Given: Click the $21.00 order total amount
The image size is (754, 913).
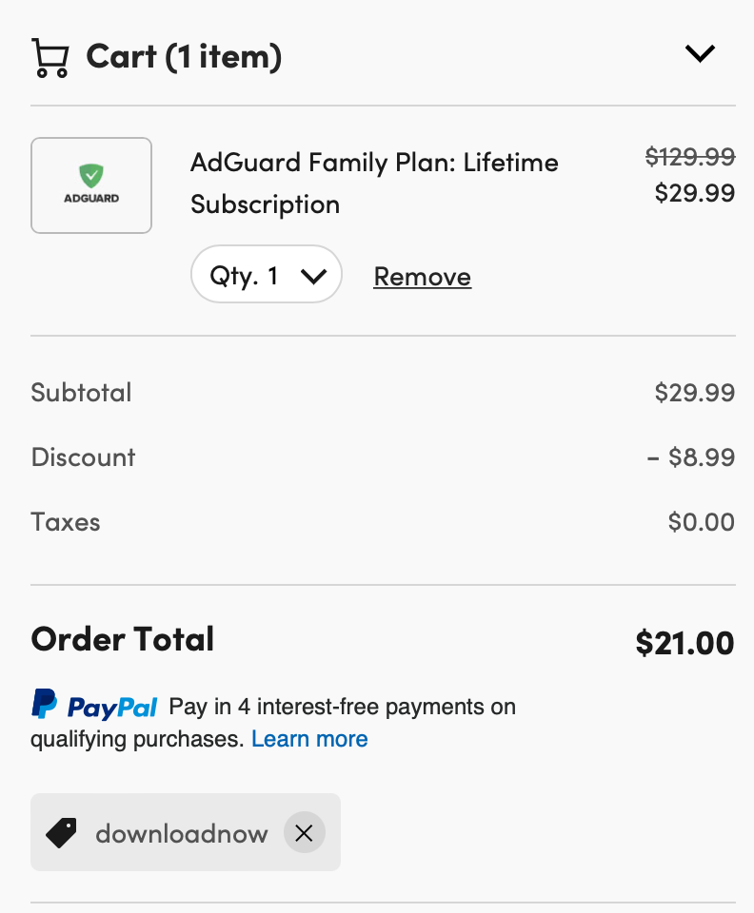Looking at the screenshot, I should pos(685,643).
